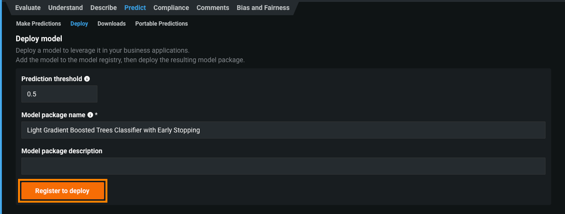Click the Register to deploy button
The image size is (565, 214).
(62, 191)
